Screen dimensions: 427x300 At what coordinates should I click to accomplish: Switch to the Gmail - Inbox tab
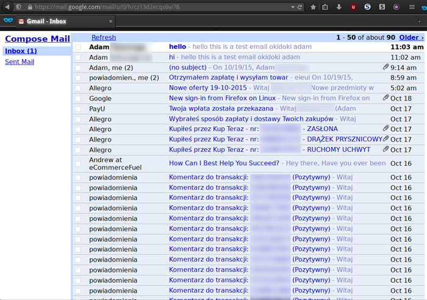[65, 21]
